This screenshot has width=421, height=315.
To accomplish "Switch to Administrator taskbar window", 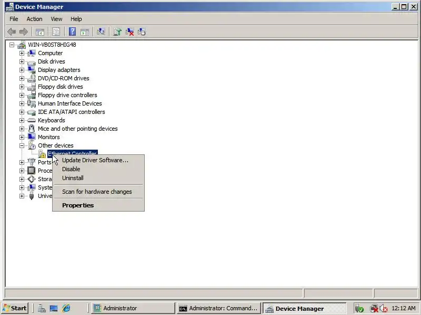I will click(x=133, y=308).
